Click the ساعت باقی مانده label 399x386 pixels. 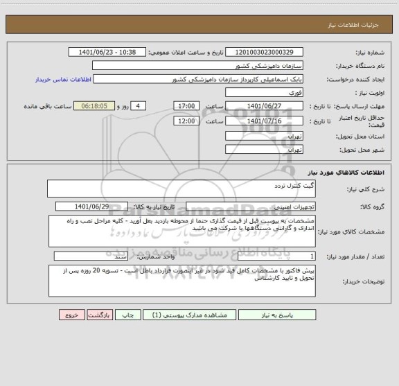click(48, 106)
